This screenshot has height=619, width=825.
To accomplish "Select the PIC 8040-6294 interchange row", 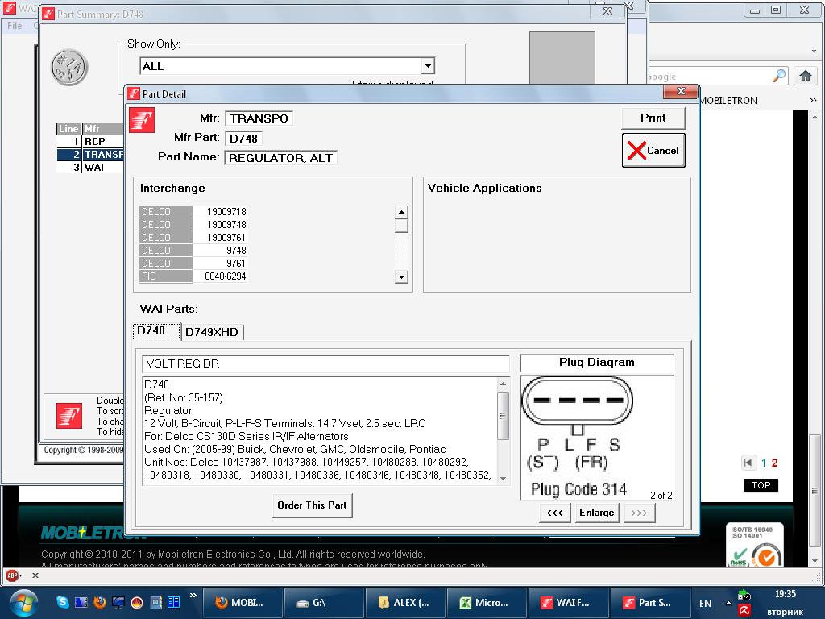I will [x=193, y=276].
